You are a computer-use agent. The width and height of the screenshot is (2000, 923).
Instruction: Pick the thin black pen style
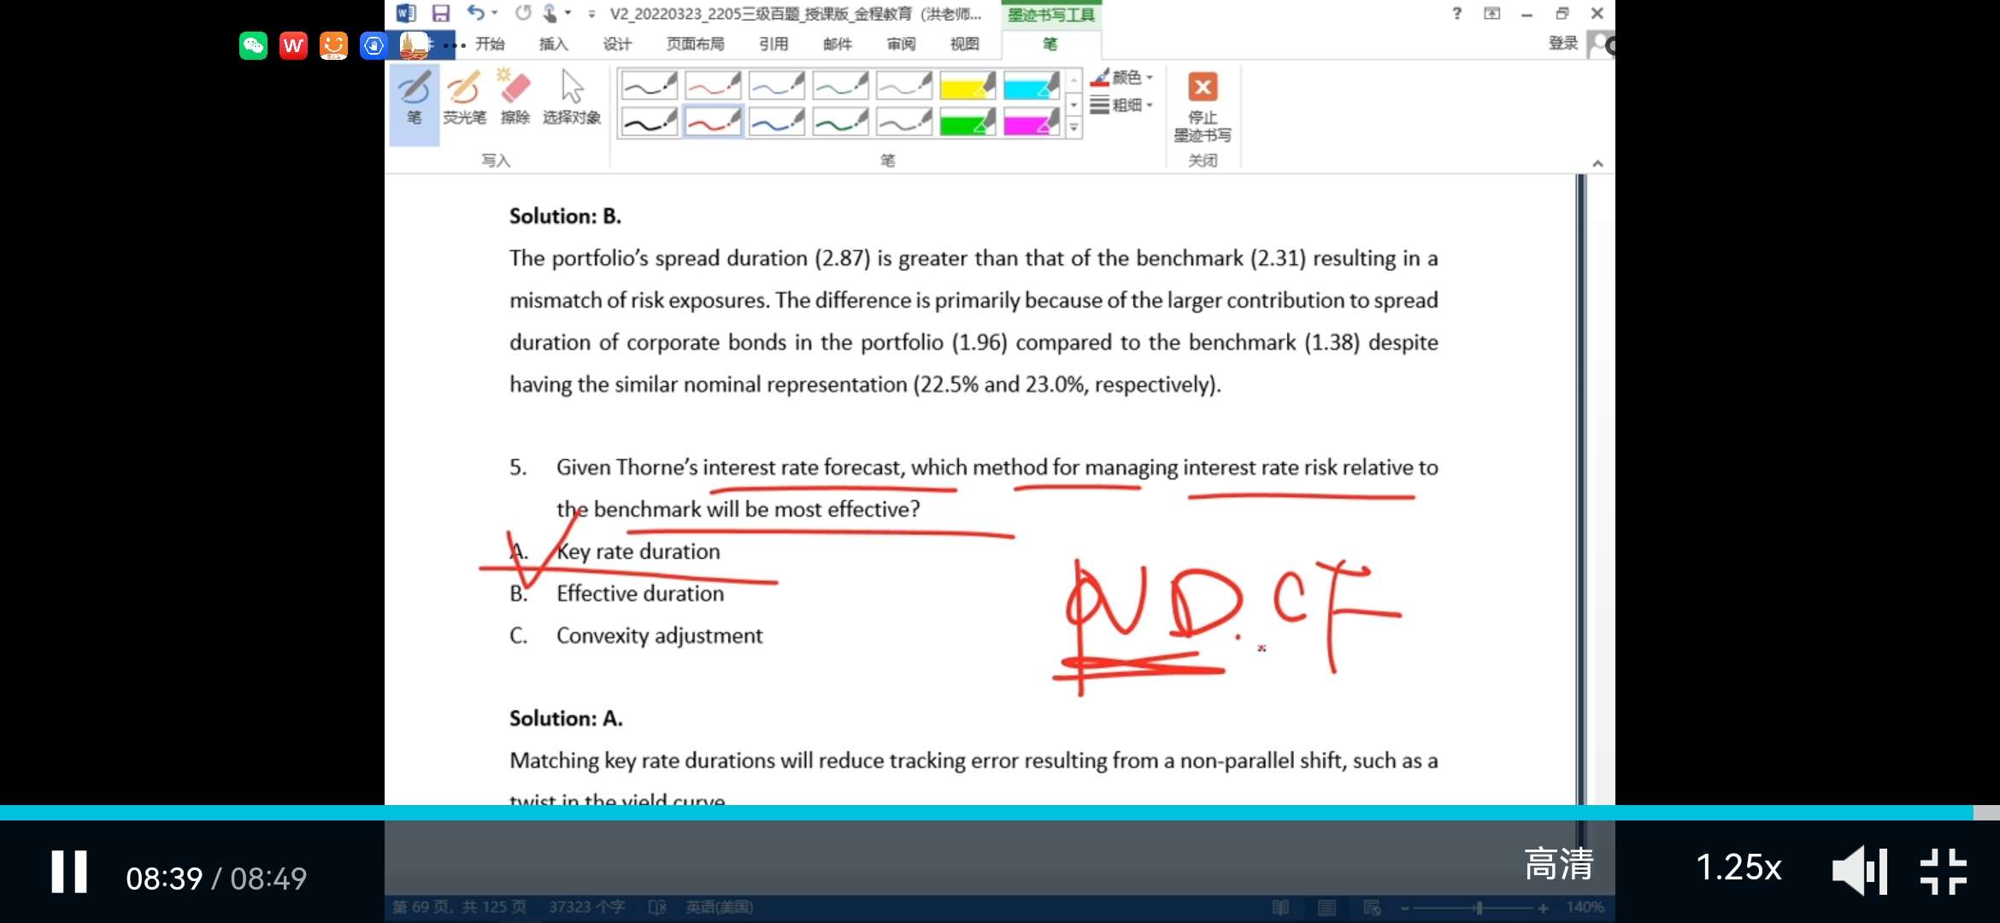649,85
